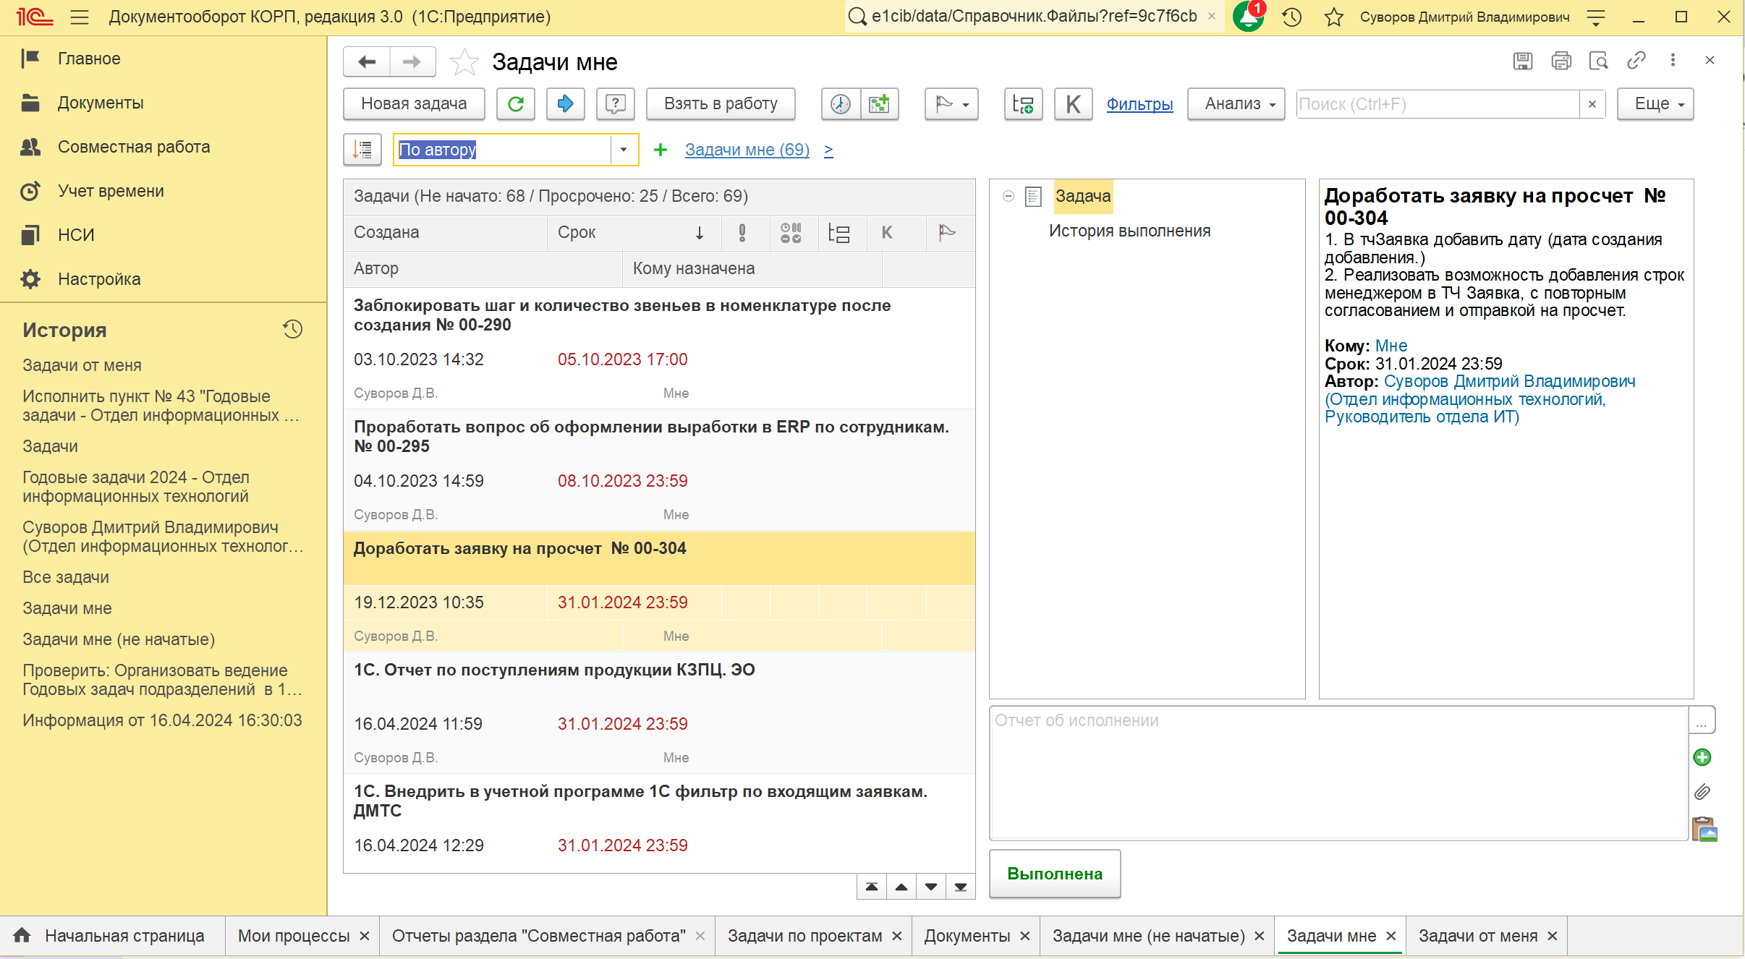Click the Поиск (Ctrl+F) search field
Screen dimensions: 1745x959
[x=1438, y=104]
